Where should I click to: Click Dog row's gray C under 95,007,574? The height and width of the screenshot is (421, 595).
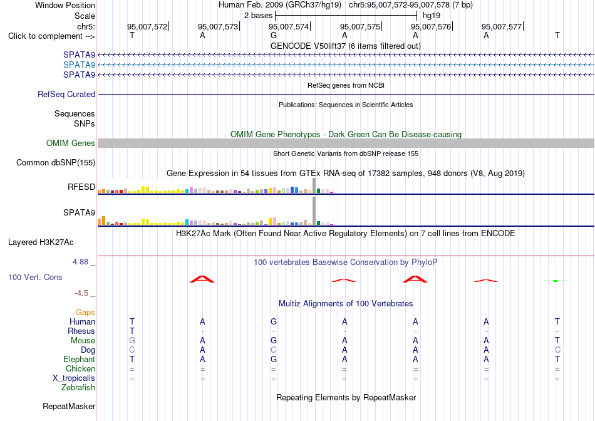[x=274, y=350]
